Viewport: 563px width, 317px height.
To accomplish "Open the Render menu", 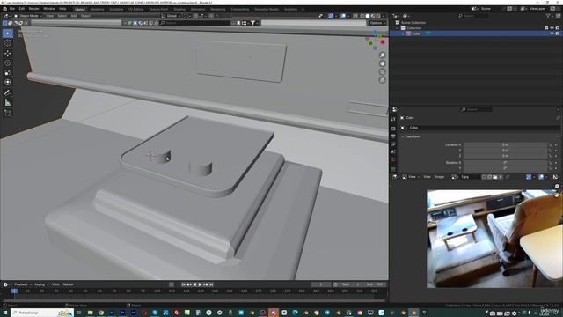I will [34, 9].
